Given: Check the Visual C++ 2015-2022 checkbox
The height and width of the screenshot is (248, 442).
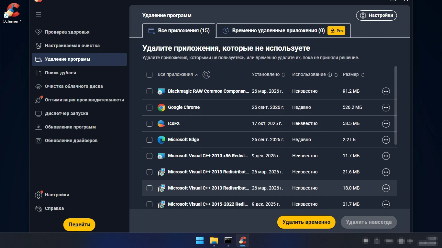Looking at the screenshot, I should (149, 204).
